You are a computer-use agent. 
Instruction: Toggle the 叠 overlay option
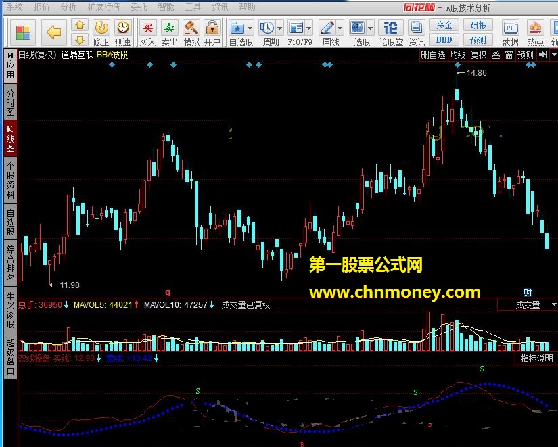click(x=496, y=55)
